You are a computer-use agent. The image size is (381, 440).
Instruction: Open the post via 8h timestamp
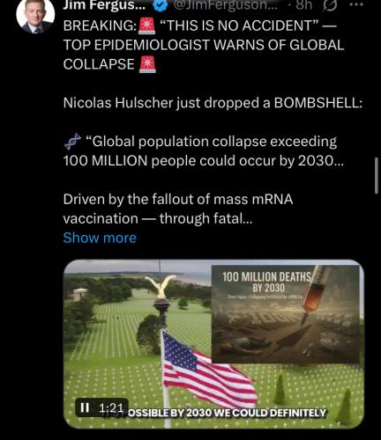pyautogui.click(x=303, y=5)
